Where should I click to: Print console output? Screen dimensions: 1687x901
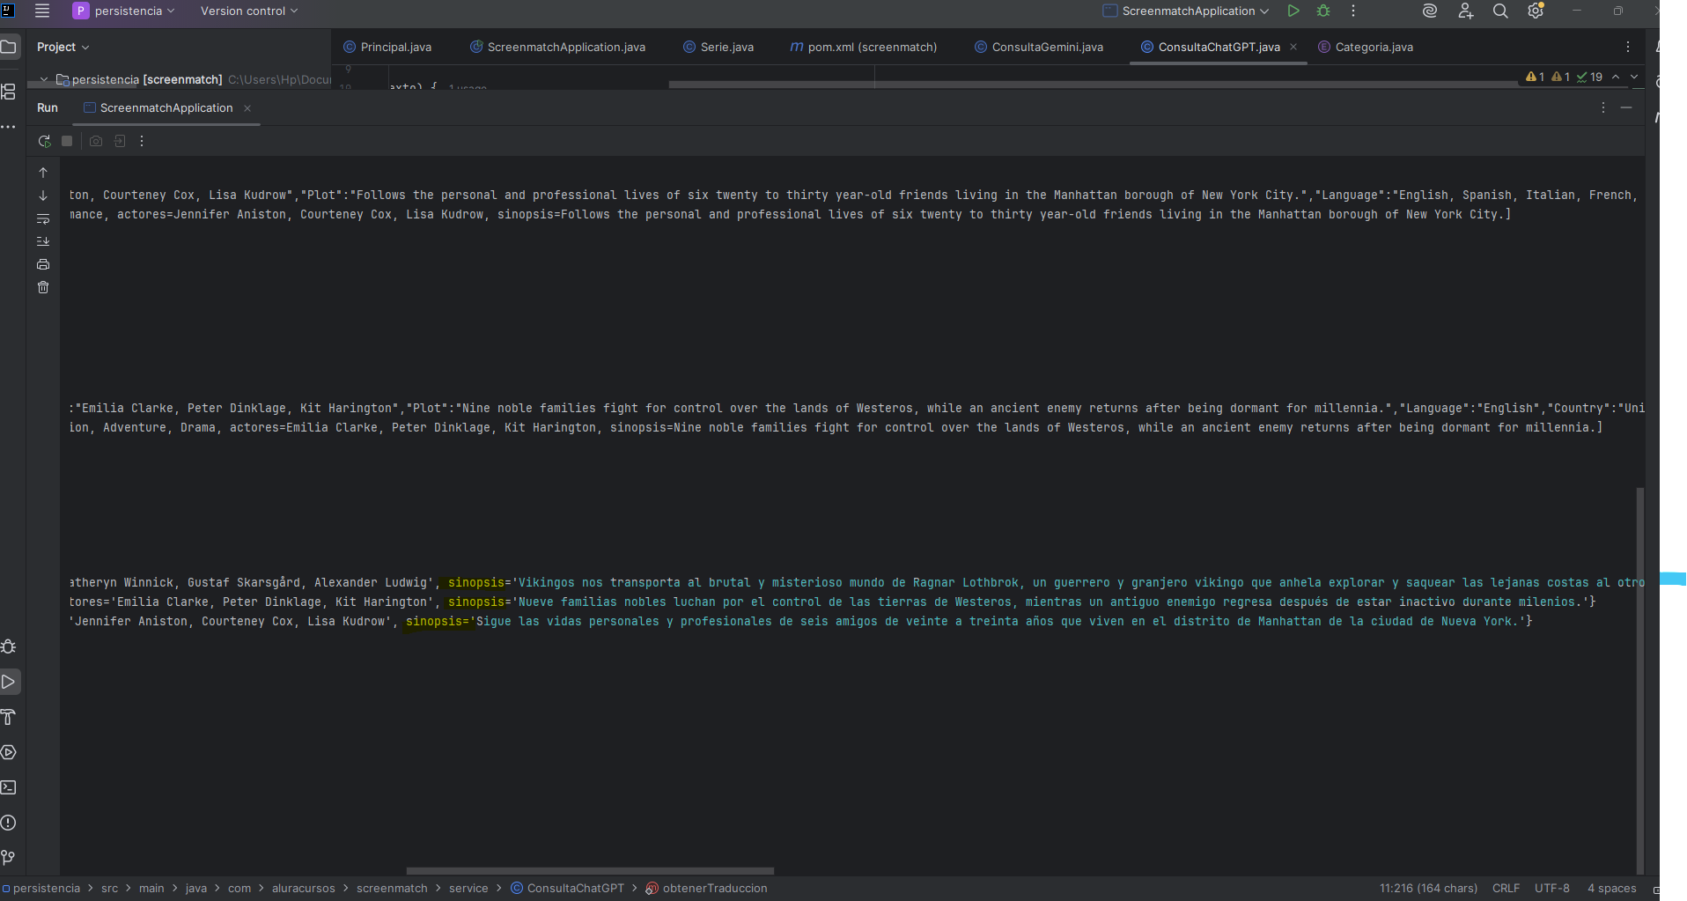43,264
